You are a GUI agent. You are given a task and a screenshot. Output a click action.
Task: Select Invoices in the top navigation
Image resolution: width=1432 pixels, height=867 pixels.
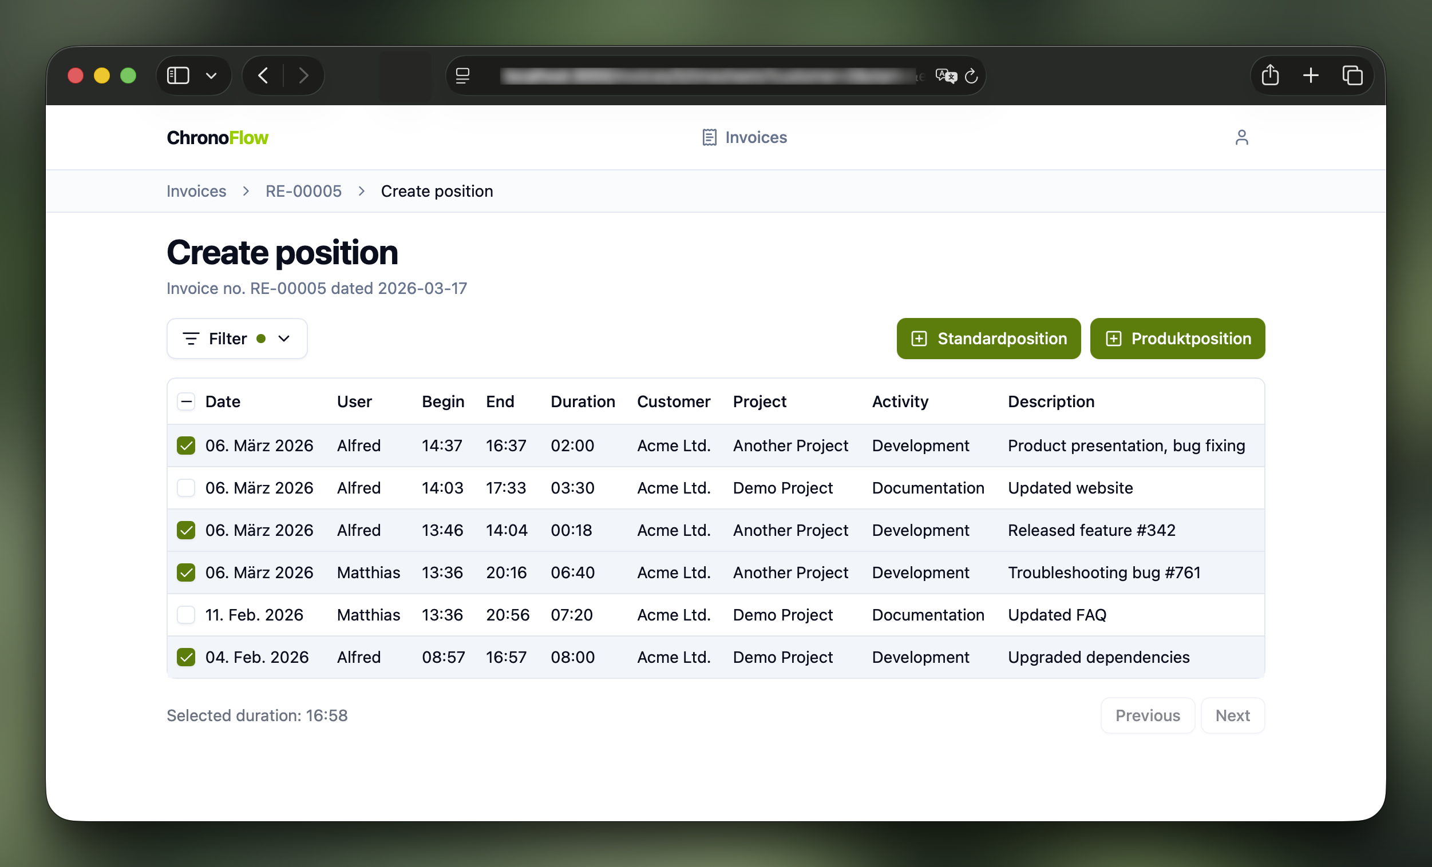tap(755, 138)
